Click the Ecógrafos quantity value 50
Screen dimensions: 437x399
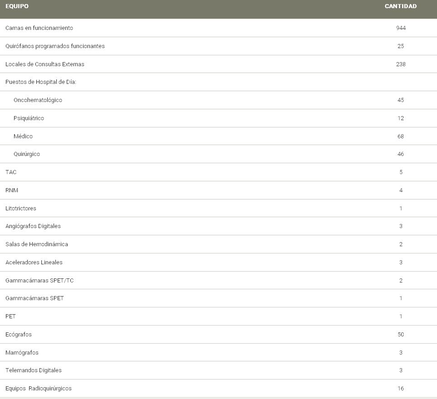point(401,335)
